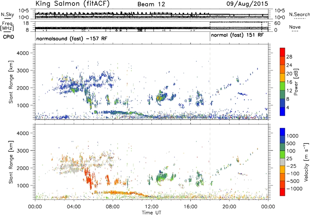Click the -1000 value on Velocity colorbar
The width and height of the screenshot is (310, 215).
pos(294,189)
